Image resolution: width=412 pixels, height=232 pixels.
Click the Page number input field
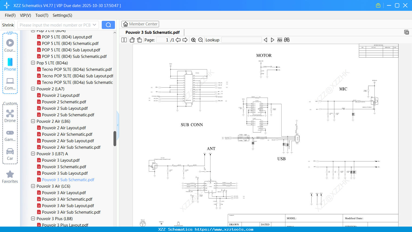(163, 40)
